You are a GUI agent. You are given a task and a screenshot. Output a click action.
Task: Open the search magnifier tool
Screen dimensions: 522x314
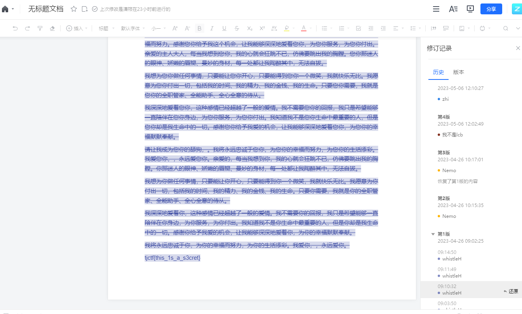point(506,28)
